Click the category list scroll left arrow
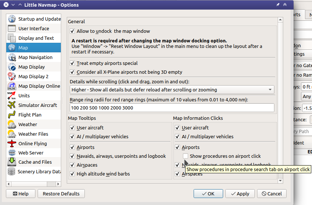Screen dimensions: 312x205 [8, 184]
